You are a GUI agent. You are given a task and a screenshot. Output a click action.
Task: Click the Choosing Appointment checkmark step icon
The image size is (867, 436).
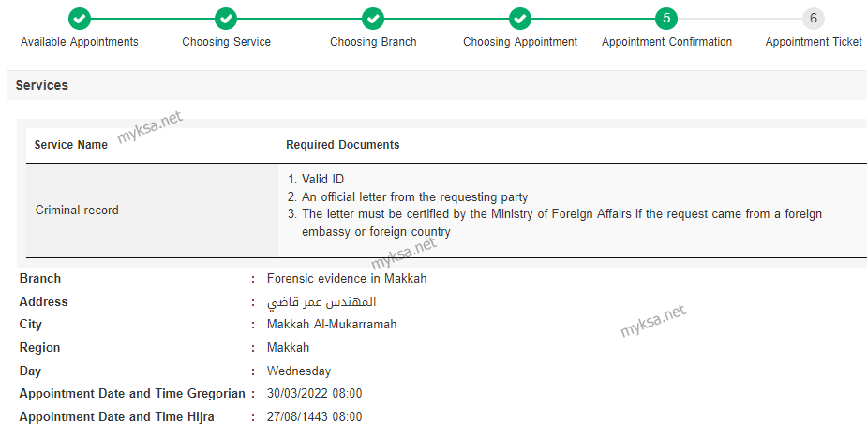pyautogui.click(x=520, y=19)
